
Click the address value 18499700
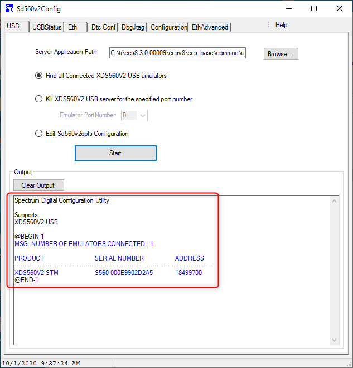point(188,272)
